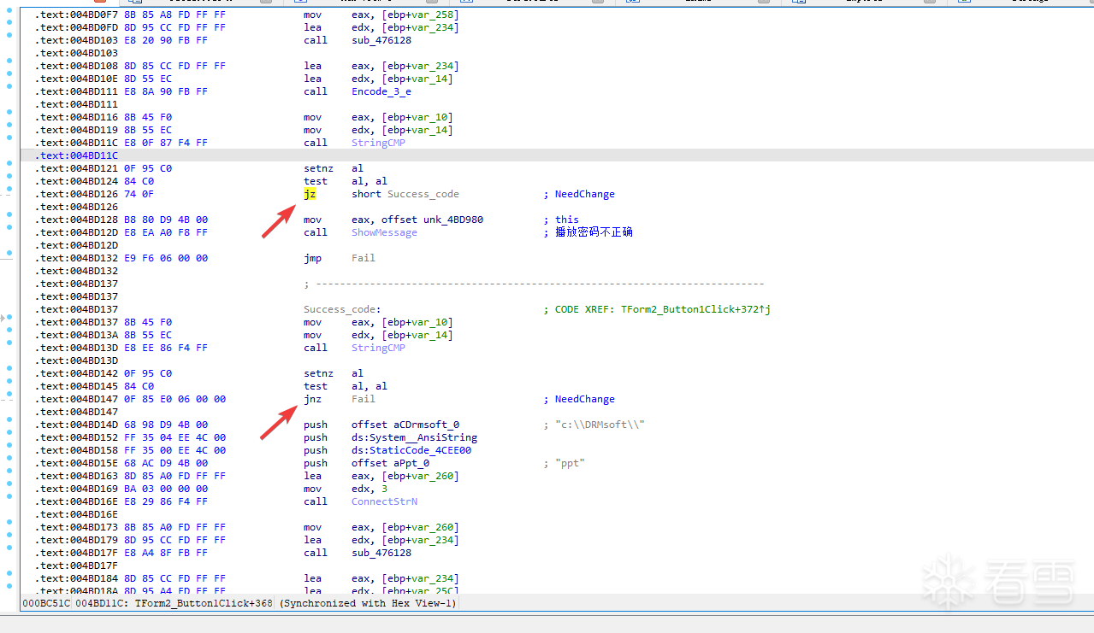This screenshot has width=1094, height=633.
Task: Click 004BD11C: TForm2_Button1Click+368 status text
Action: pos(174,603)
